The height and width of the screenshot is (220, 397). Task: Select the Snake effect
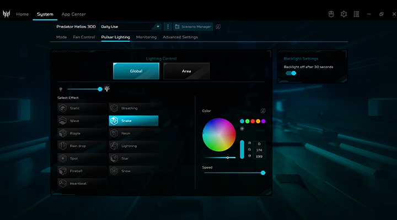133,121
